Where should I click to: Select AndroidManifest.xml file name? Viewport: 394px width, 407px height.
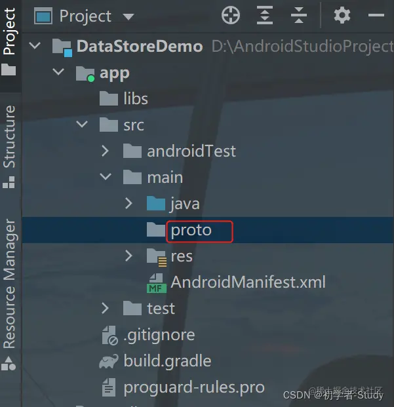[x=248, y=282]
